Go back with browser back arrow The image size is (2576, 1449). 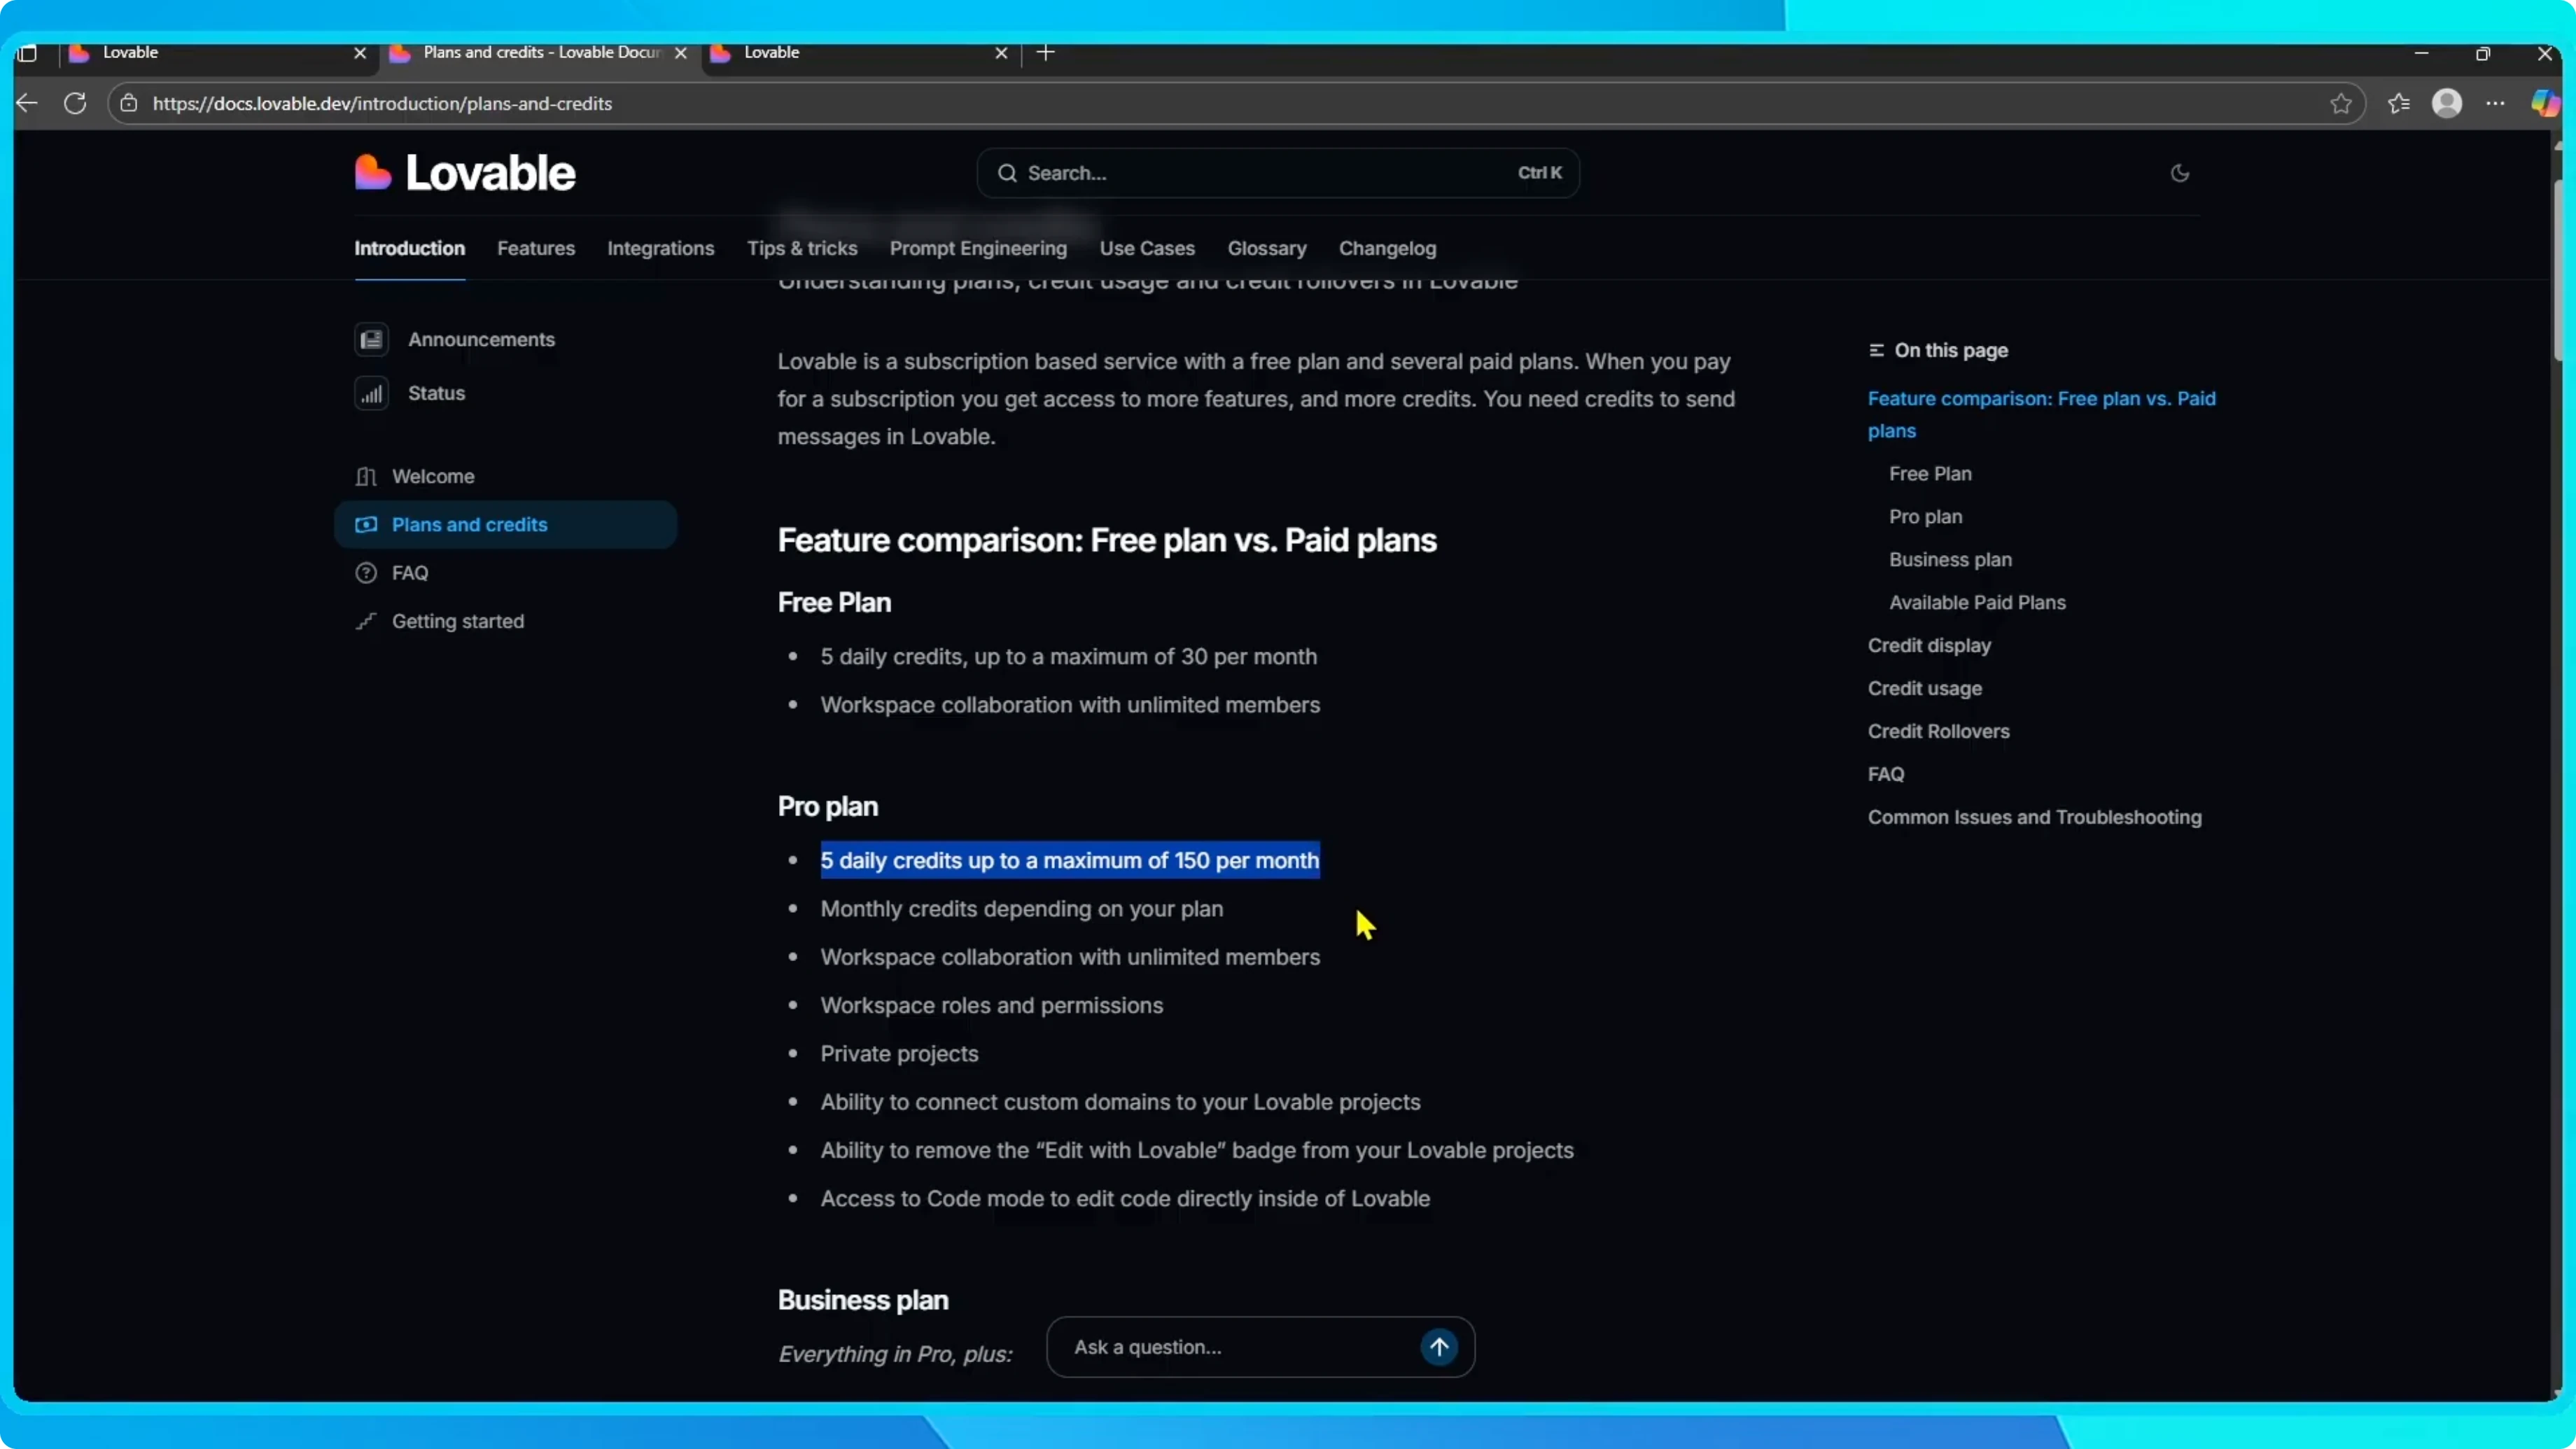(x=28, y=103)
